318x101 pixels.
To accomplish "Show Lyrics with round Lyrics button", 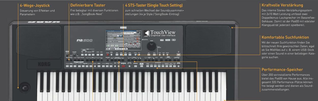I will [x=160, y=55].
